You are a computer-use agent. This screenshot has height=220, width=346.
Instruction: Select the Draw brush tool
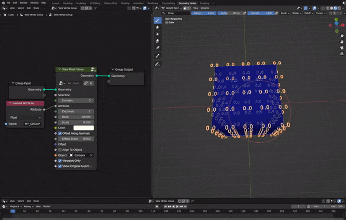click(x=157, y=21)
